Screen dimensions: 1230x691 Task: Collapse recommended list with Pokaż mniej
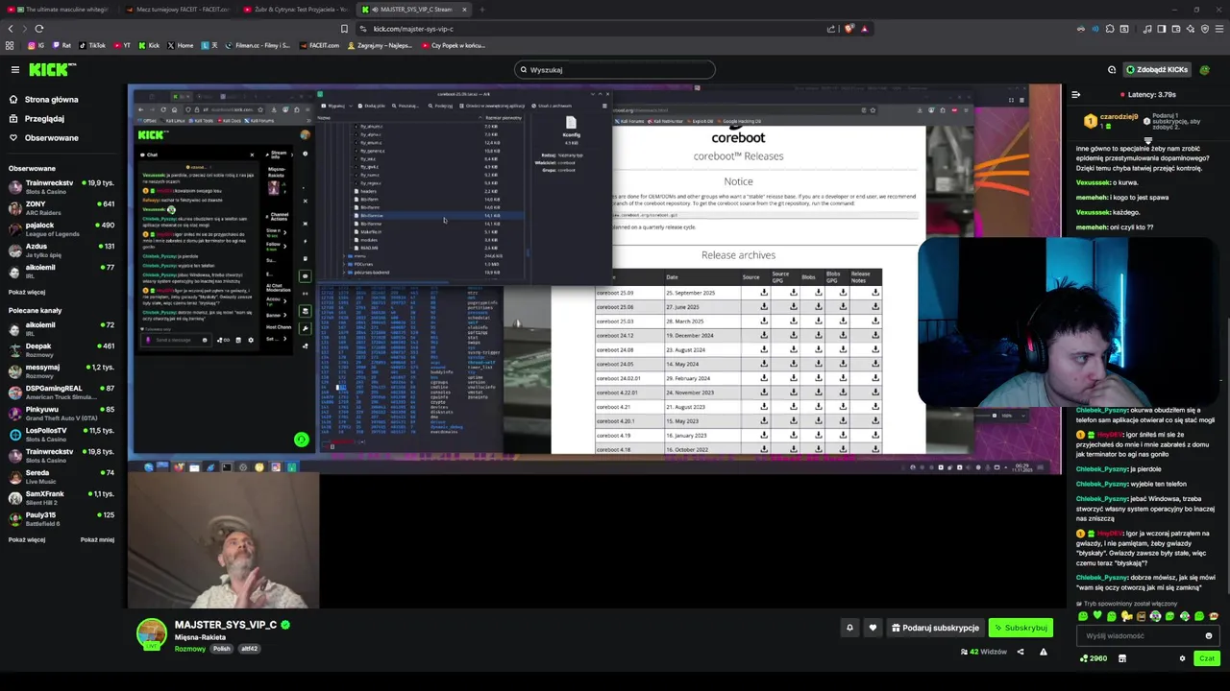(97, 539)
